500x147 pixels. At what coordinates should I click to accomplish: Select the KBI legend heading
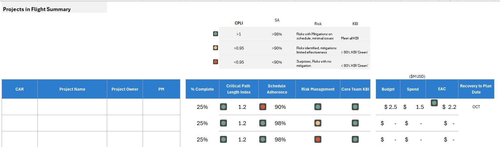355,24
